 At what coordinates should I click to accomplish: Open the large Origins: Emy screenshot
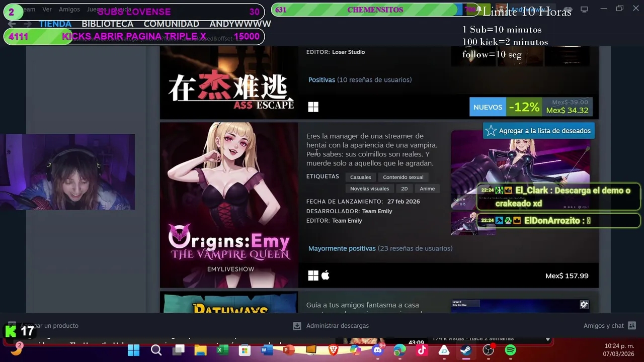click(x=520, y=170)
